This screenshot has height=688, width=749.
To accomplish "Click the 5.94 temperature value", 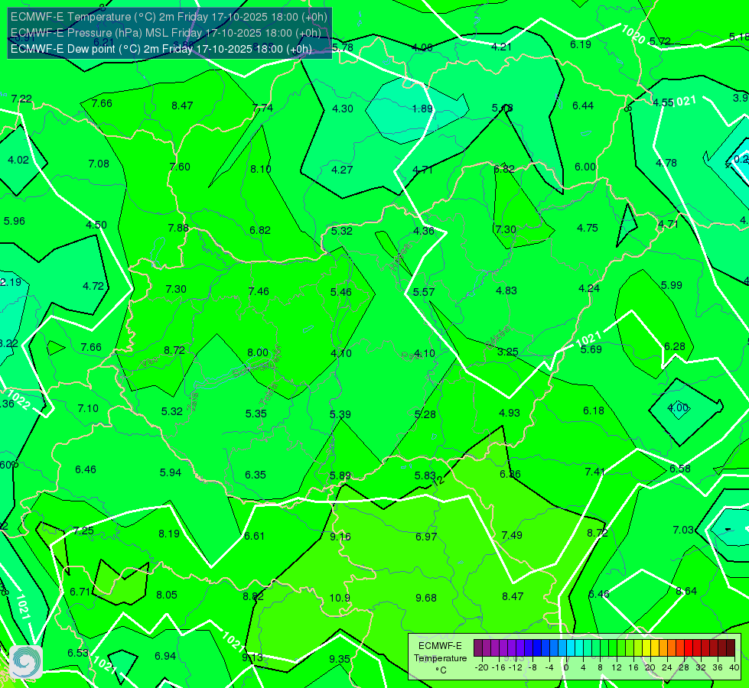I will point(171,472).
